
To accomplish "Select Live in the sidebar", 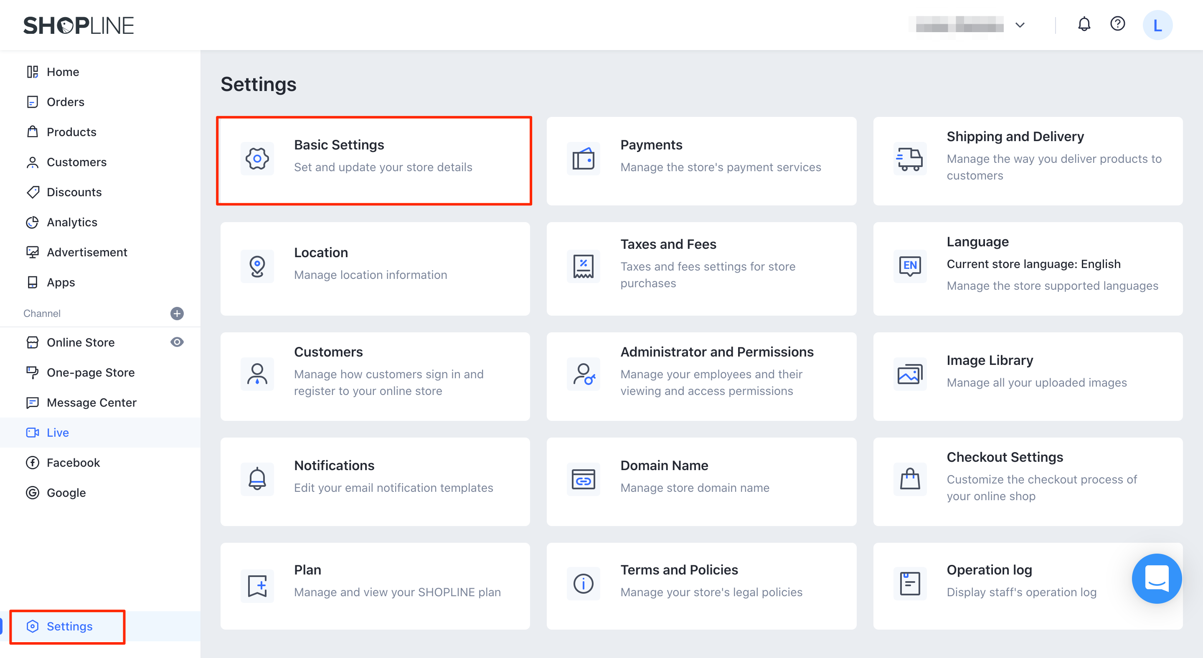I will [x=58, y=433].
